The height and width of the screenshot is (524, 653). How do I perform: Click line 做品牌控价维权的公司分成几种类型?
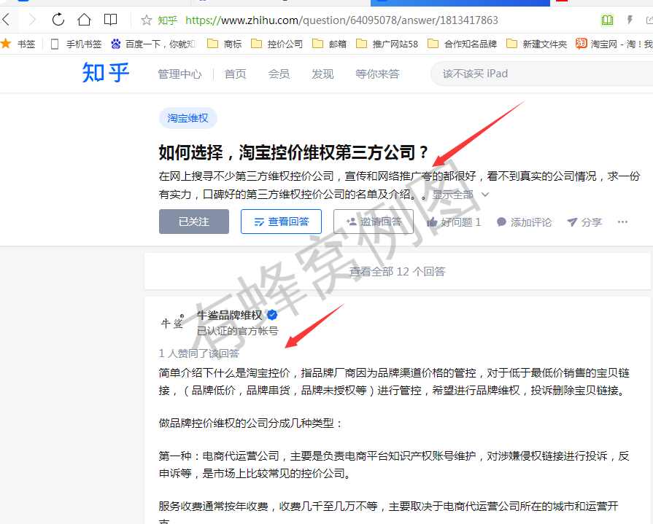(x=251, y=423)
